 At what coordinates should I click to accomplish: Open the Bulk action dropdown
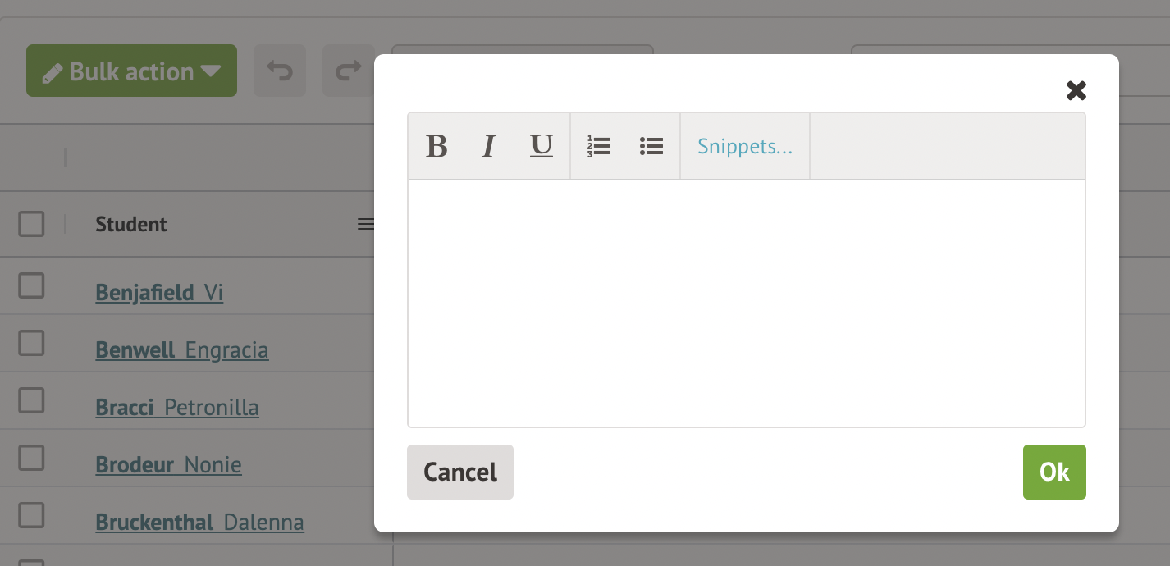click(131, 71)
